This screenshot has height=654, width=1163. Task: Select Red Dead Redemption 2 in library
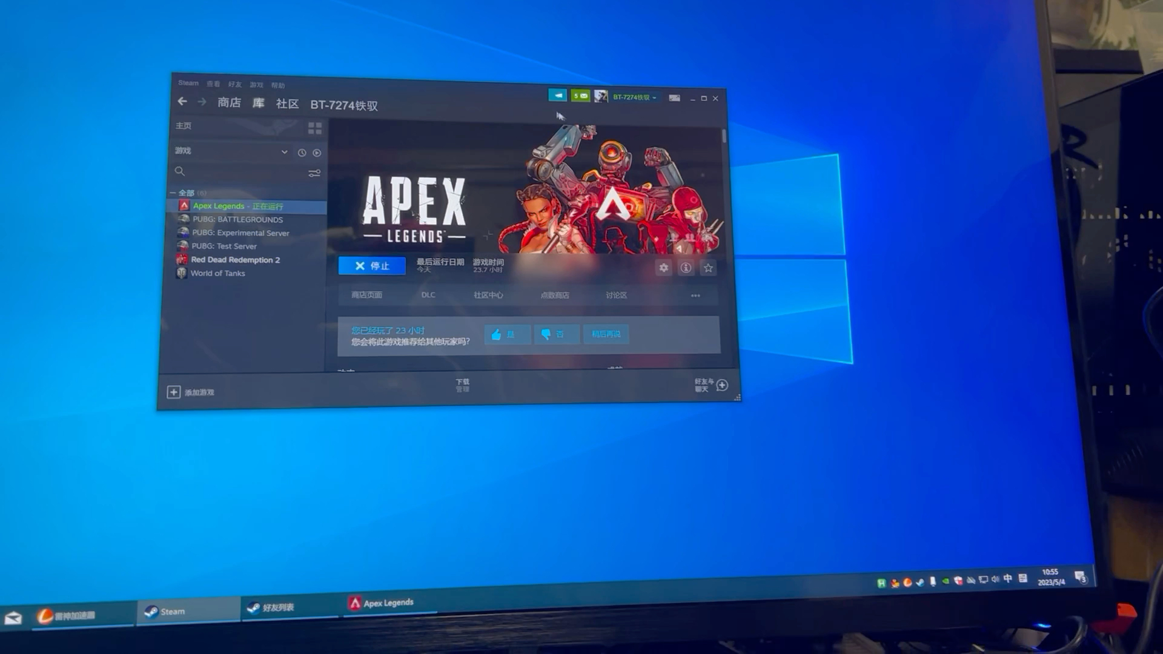pyautogui.click(x=235, y=260)
